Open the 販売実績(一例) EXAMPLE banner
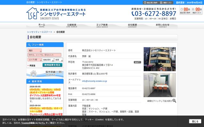 (x=45, y=73)
